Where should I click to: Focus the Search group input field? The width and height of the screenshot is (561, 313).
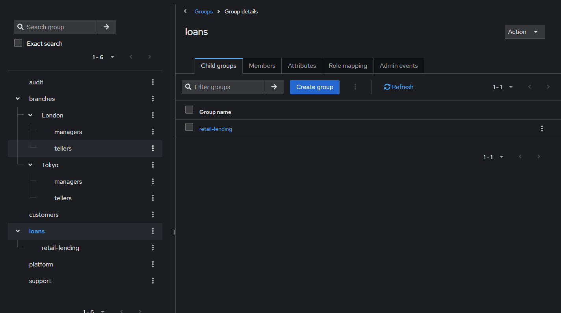point(55,27)
